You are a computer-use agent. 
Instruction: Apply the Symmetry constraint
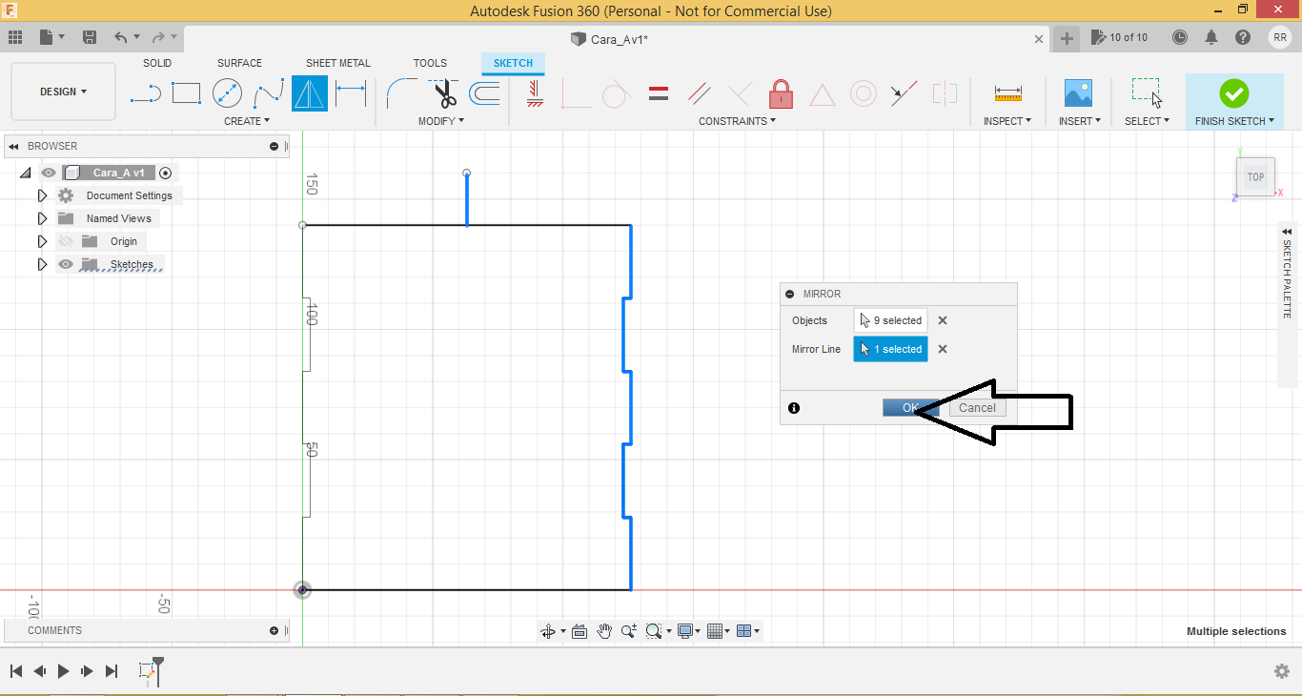pyautogui.click(x=945, y=93)
